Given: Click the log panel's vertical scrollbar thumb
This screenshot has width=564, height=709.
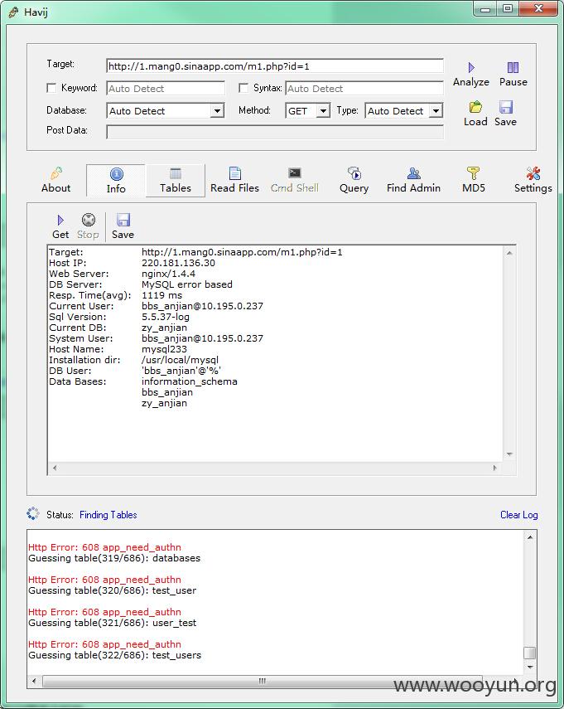Looking at the screenshot, I should pyautogui.click(x=530, y=653).
